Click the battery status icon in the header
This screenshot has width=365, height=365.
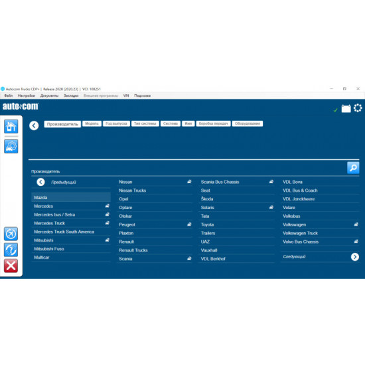pos(346,108)
